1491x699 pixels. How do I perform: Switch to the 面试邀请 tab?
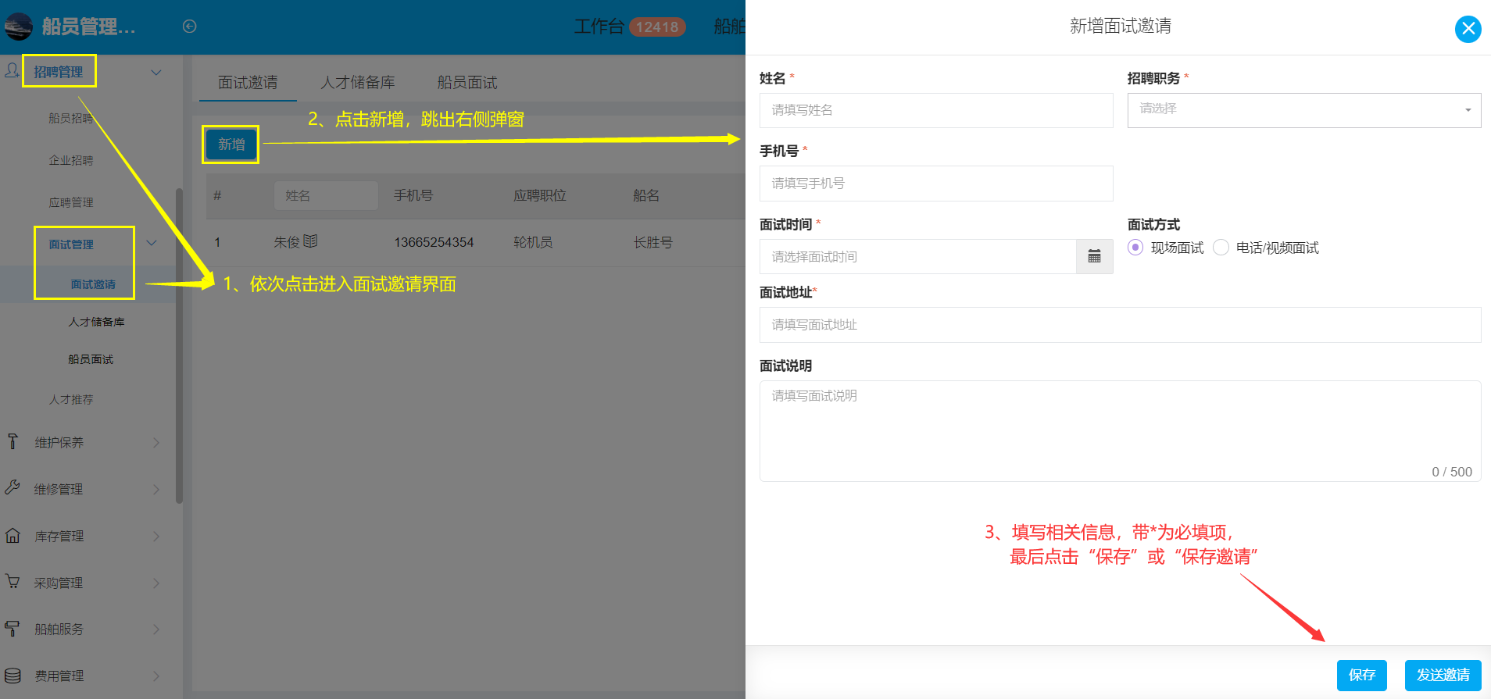(248, 82)
